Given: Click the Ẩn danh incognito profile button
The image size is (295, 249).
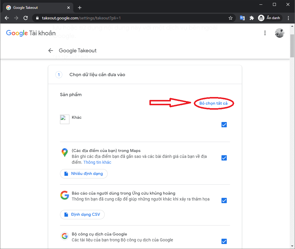Looking at the screenshot, I should pyautogui.click(x=269, y=18).
